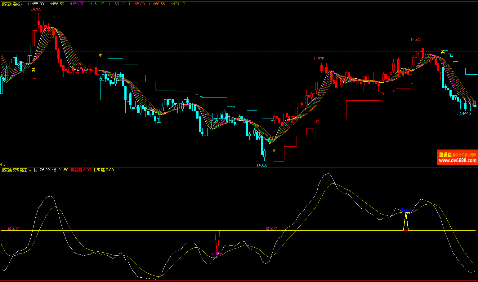Click the 快 -26.22 fast line readout
Image resolution: width=478 pixels, height=282 pixels.
pyautogui.click(x=42, y=170)
